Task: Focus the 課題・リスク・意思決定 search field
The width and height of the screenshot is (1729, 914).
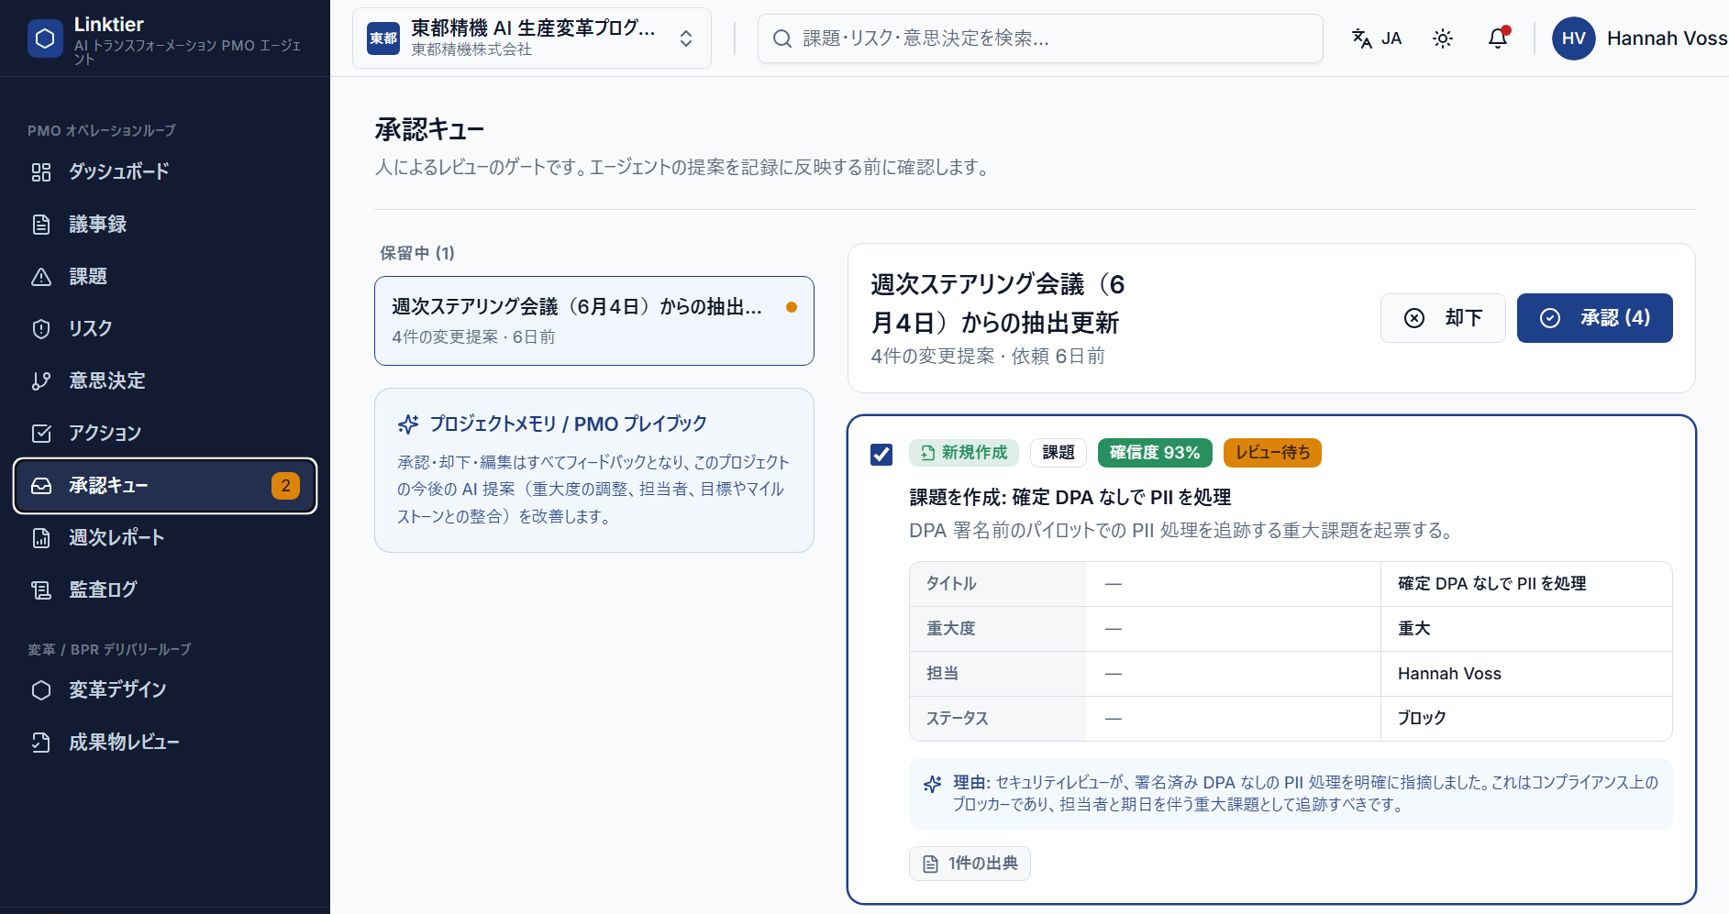Action: 1040,39
